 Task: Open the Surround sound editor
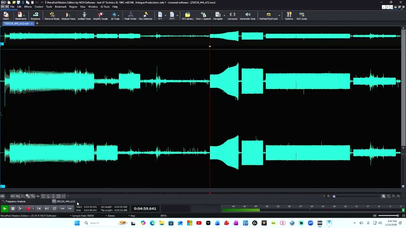tap(232, 16)
